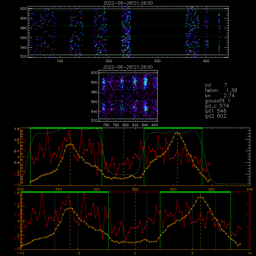Click y-axis label 560 on top plot

(24, 38)
